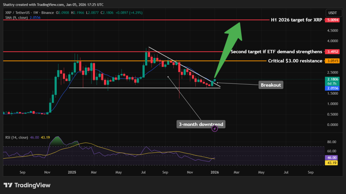This screenshot has height=194, width=346.
Task: Click the TradingView logo at bottom left
Action: click(x=26, y=185)
